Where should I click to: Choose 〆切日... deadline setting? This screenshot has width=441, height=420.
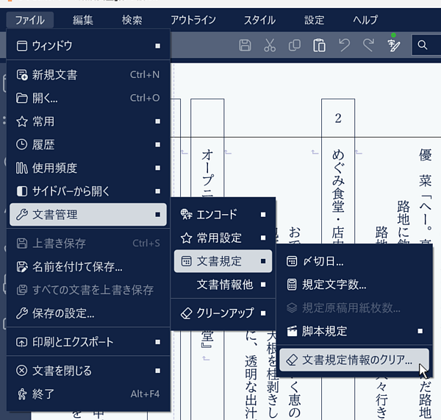pos(354,262)
